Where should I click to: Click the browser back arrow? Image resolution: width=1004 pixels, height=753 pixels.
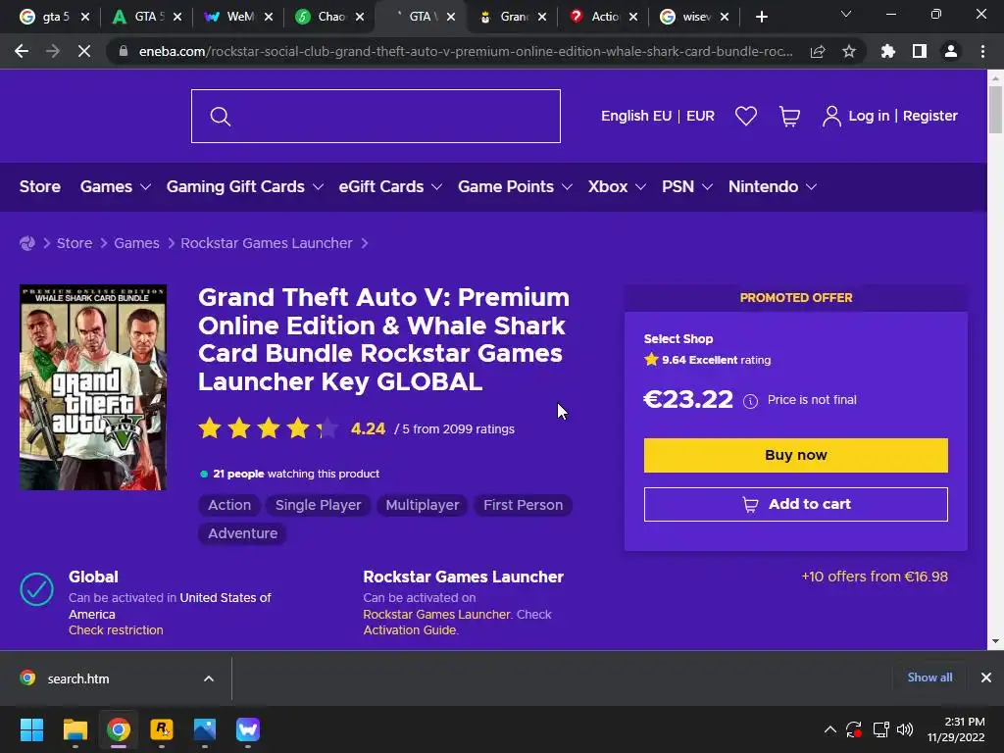coord(22,51)
